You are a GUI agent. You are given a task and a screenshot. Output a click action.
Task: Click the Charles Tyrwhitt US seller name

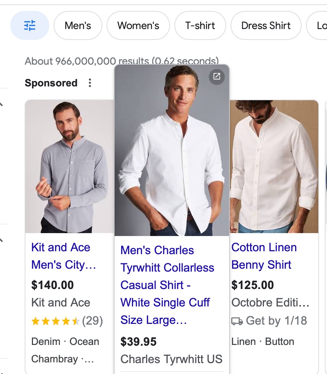[x=171, y=359]
